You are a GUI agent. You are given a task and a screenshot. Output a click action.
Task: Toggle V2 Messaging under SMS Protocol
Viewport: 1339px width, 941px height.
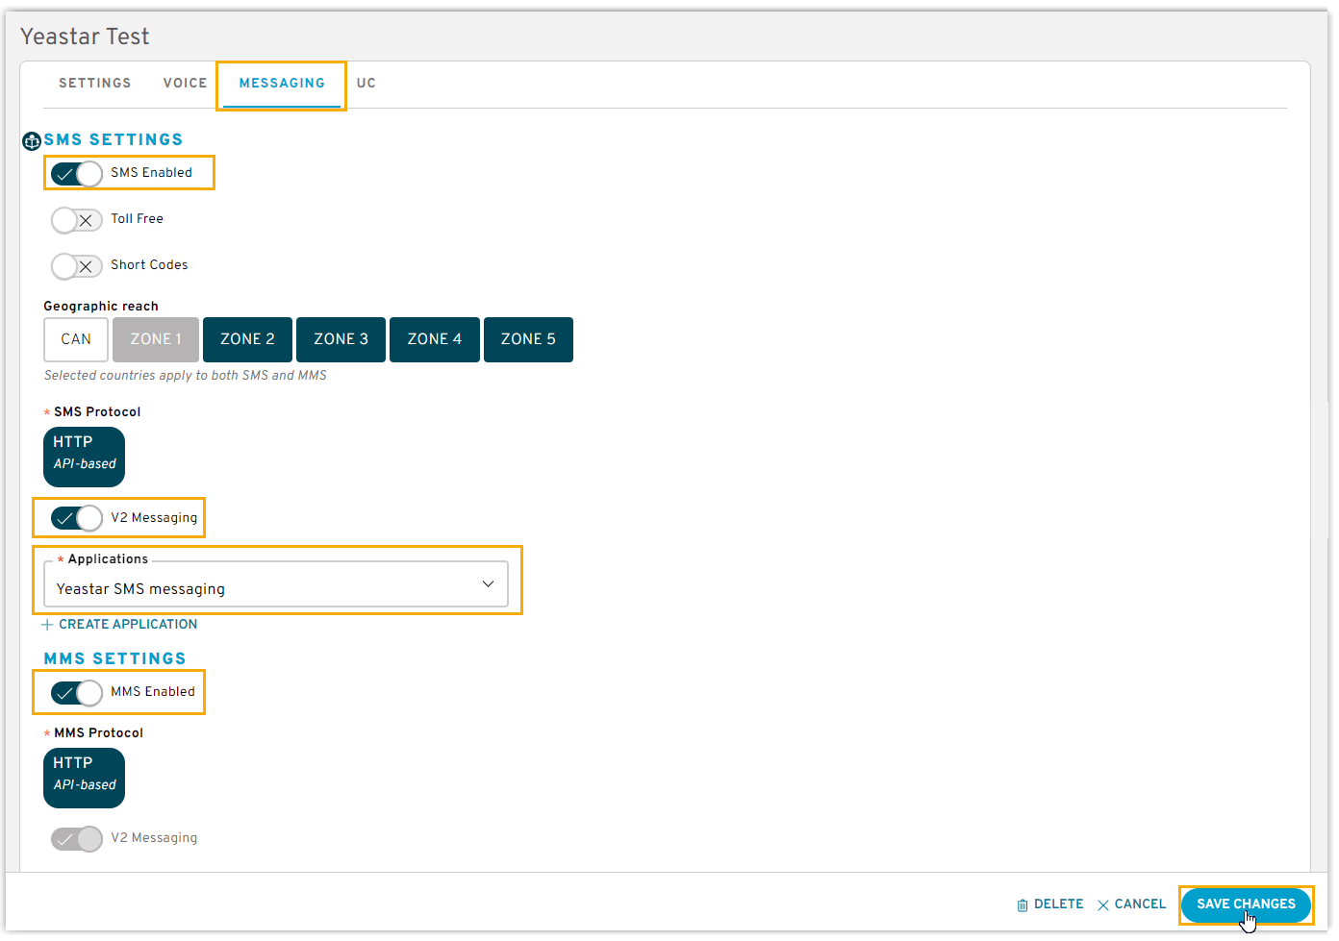[77, 519]
